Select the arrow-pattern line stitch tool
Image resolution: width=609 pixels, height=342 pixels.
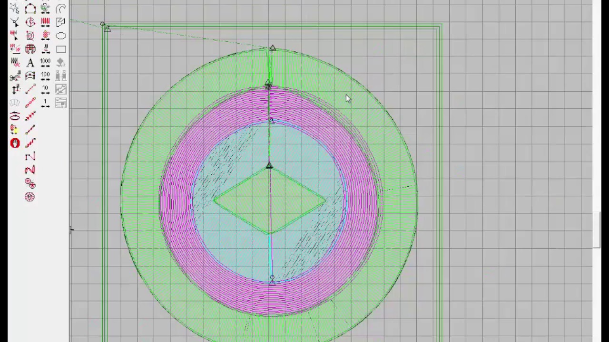(x=30, y=116)
